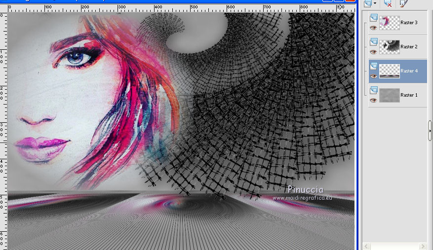Viewport: 433px width, 250px height.
Task: Select the Raster 4 layer thumbnail
Action: pyautogui.click(x=390, y=71)
